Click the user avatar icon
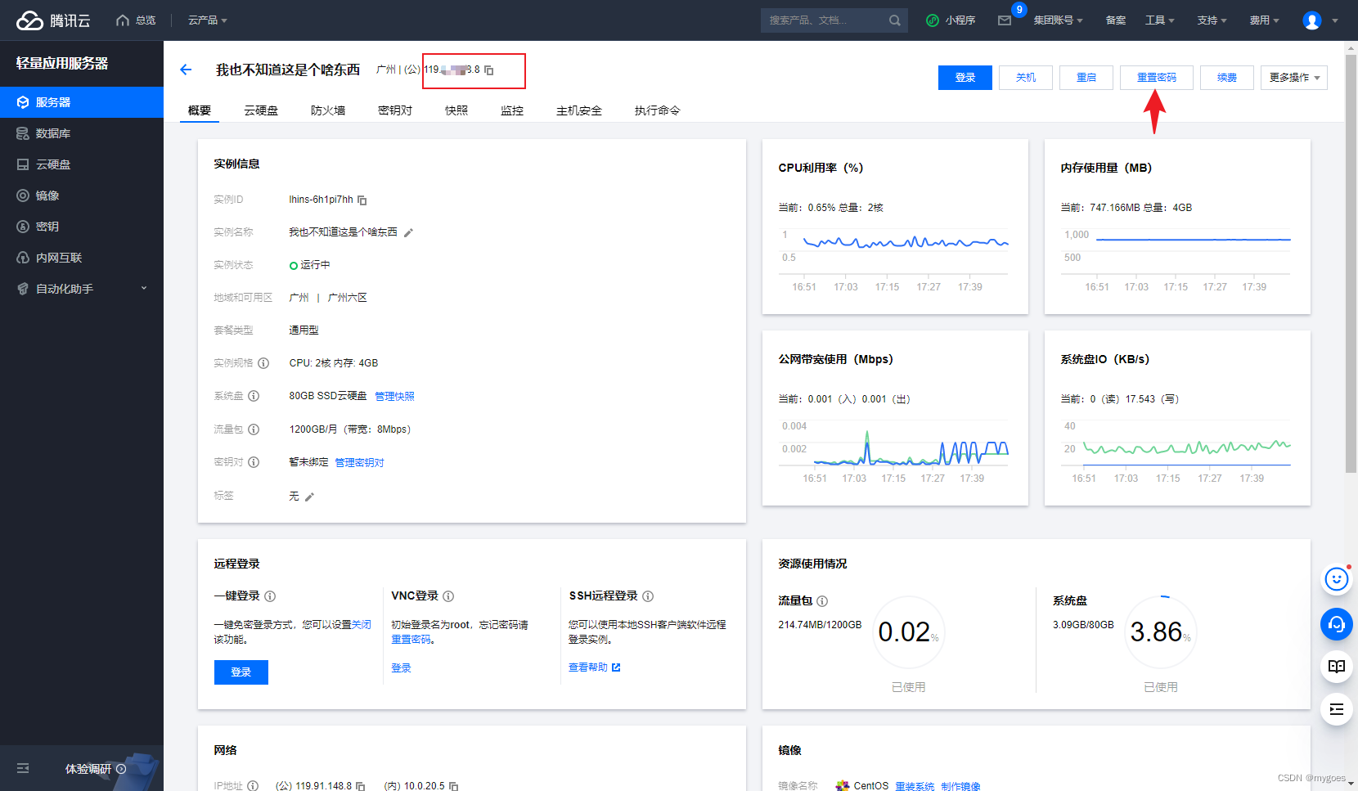The height and width of the screenshot is (791, 1358). point(1312,20)
